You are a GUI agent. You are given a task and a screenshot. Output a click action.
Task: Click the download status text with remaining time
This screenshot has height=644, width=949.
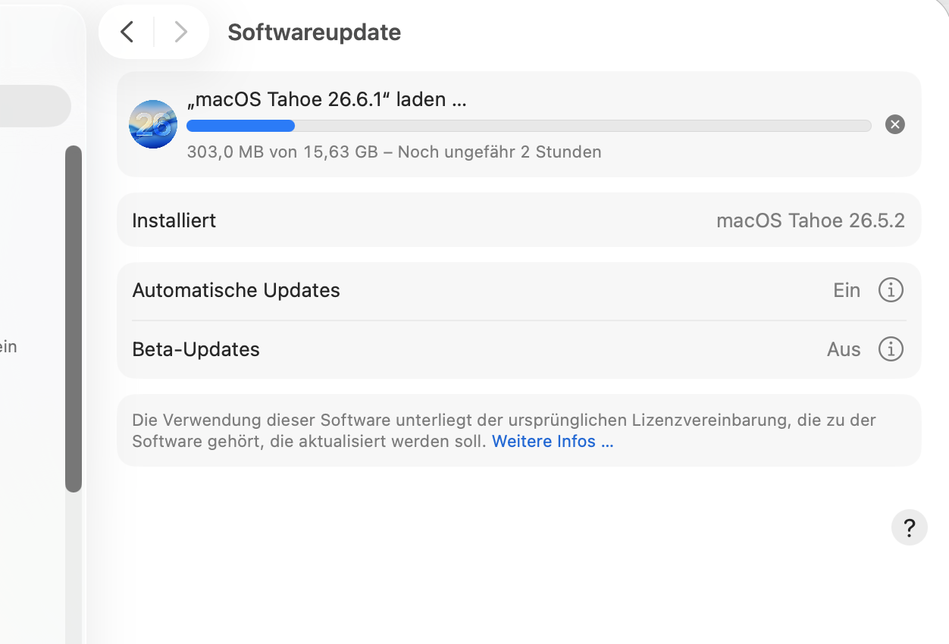(394, 152)
